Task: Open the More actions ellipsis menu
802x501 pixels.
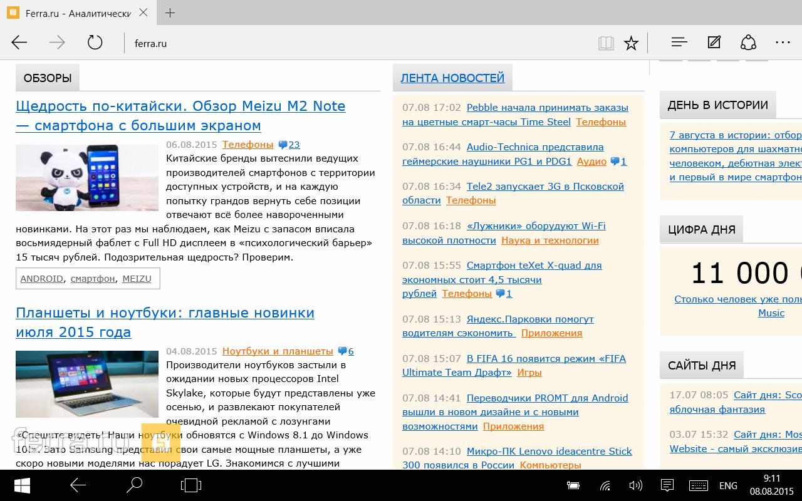Action: pos(783,43)
